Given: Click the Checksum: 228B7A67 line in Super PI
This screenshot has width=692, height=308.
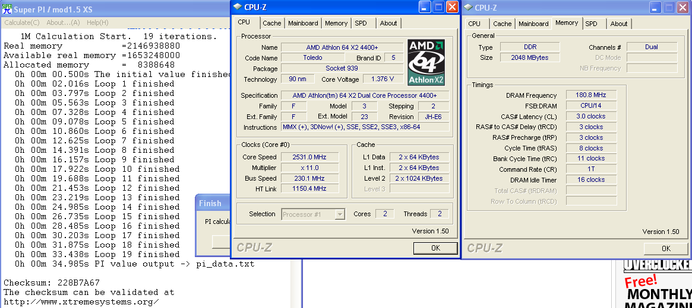Looking at the screenshot, I should pyautogui.click(x=52, y=283).
